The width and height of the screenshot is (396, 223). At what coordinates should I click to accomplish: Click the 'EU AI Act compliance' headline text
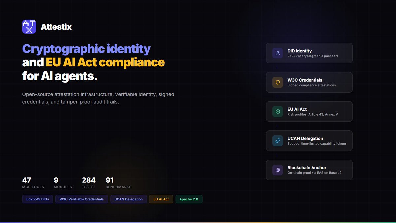(105, 62)
